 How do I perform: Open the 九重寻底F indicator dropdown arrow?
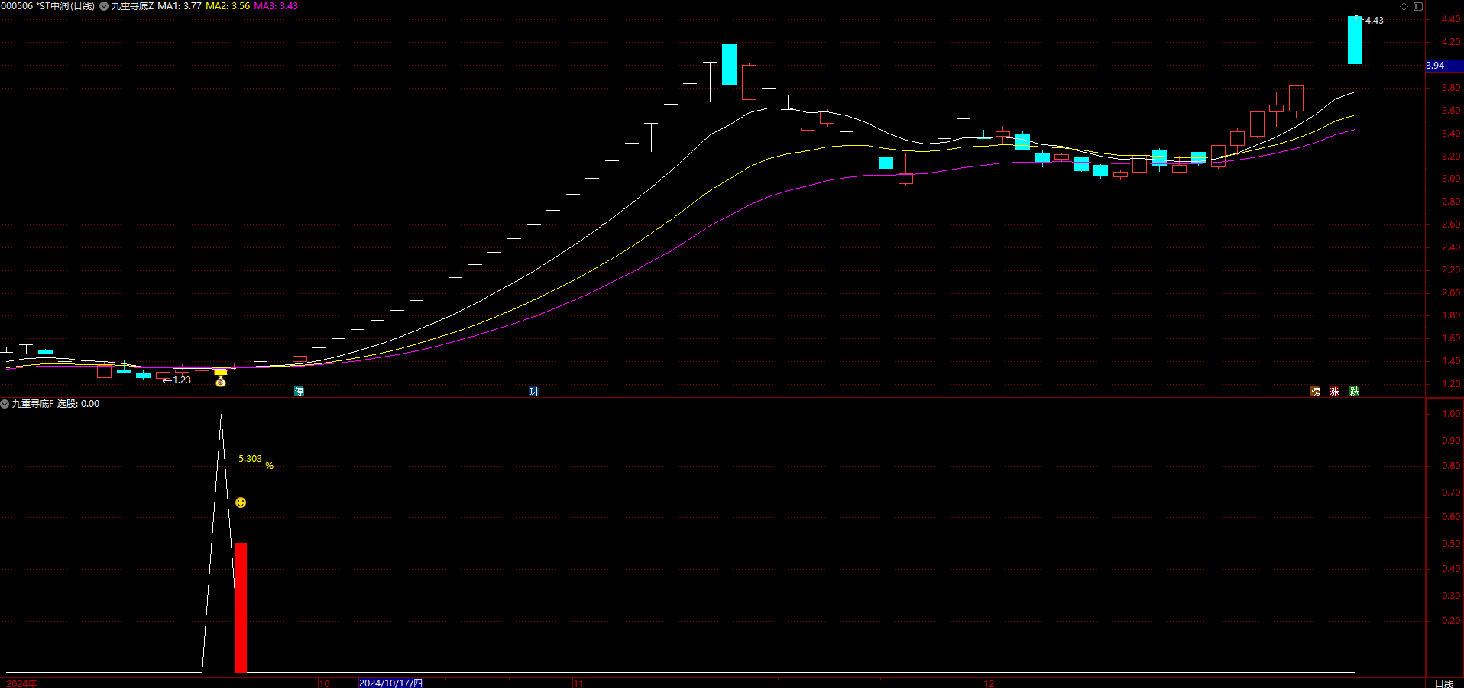[x=5, y=404]
